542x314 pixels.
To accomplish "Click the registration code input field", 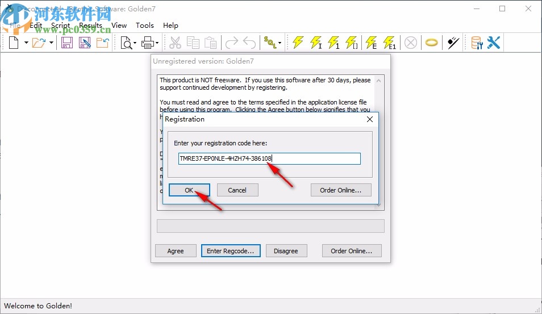I will click(x=269, y=158).
